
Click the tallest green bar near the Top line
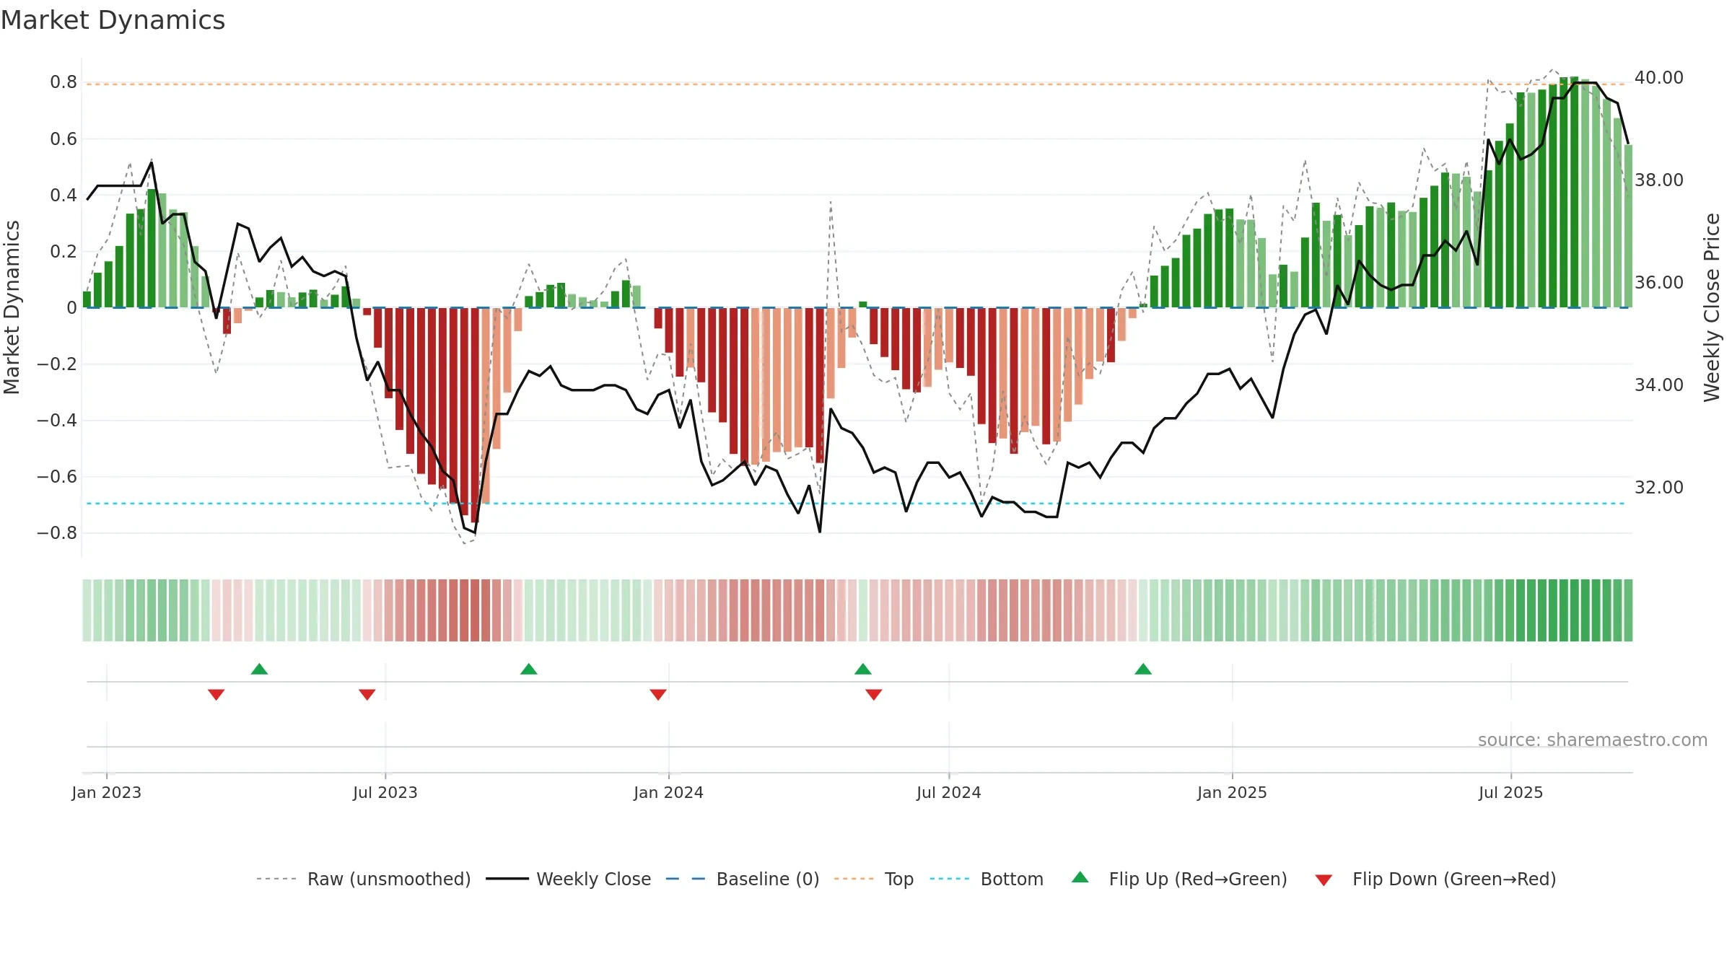point(1575,192)
